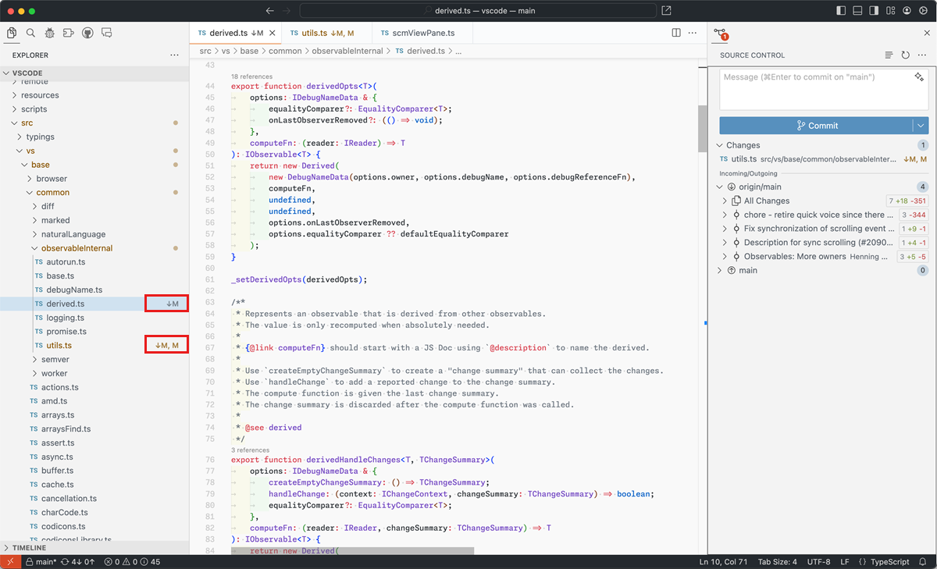Image resolution: width=937 pixels, height=569 pixels.
Task: Toggle view mode in Source Control title bar
Action: pyautogui.click(x=889, y=55)
